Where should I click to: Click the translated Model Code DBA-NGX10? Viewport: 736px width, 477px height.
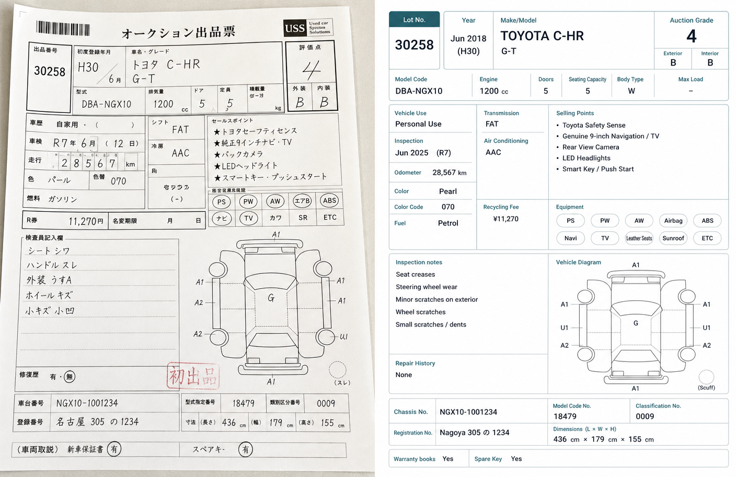419,91
